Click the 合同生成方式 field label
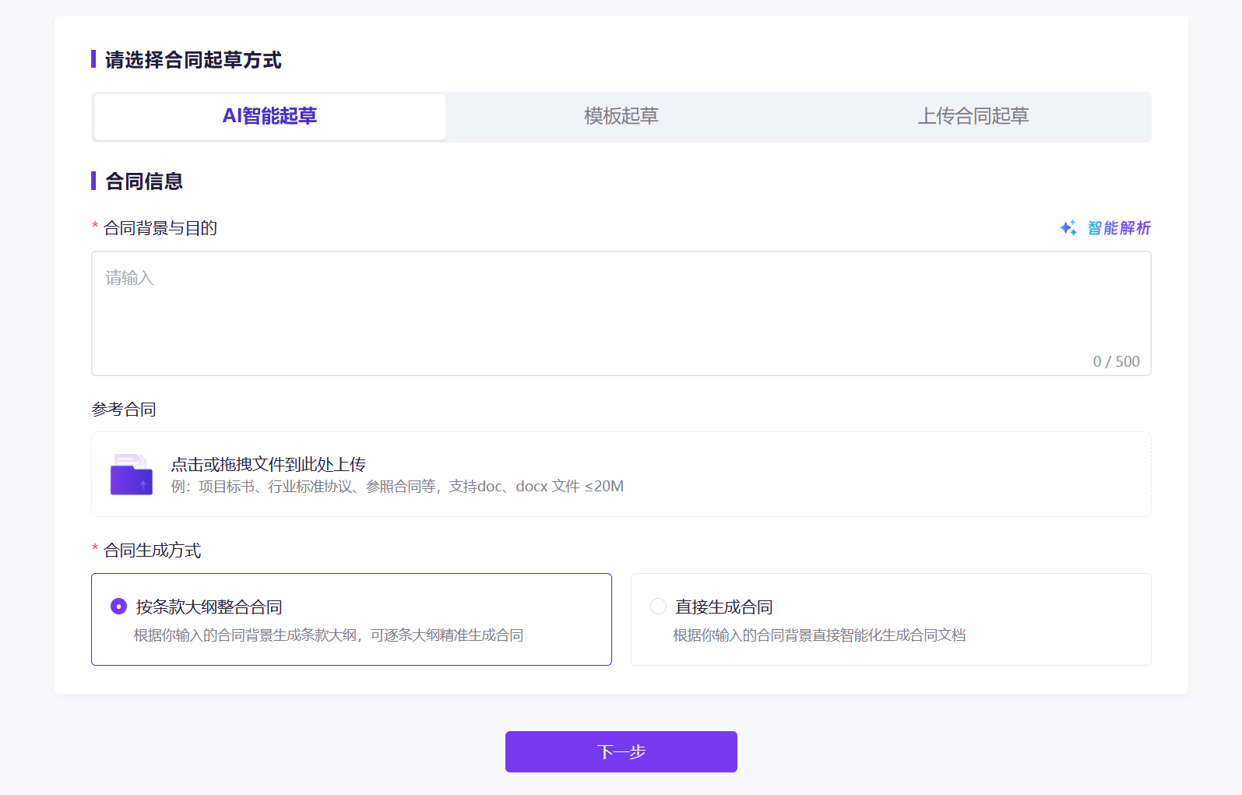This screenshot has width=1242, height=795. click(153, 551)
